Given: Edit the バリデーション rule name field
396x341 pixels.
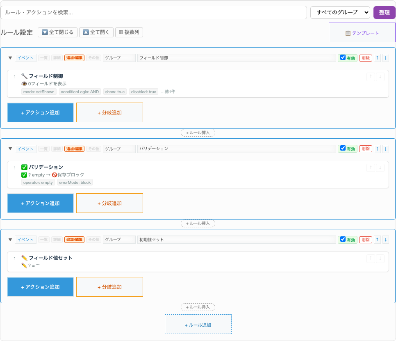Looking at the screenshot, I should (x=237, y=149).
